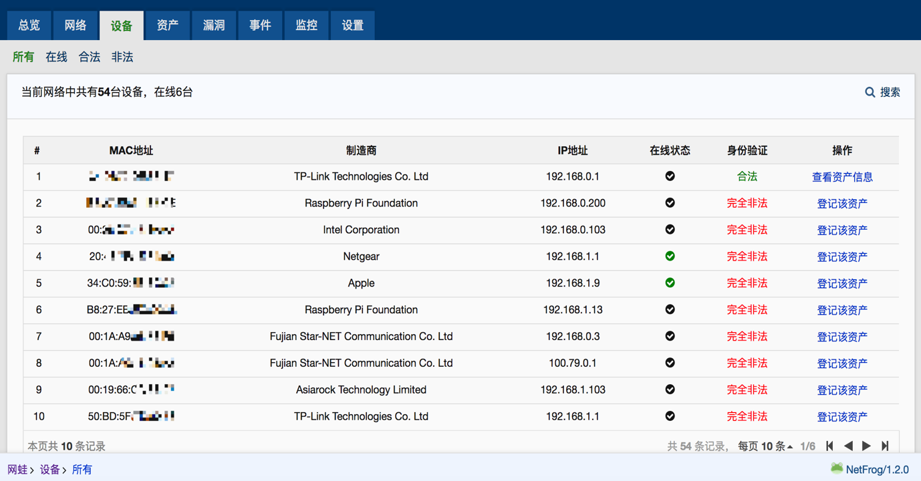This screenshot has width=921, height=481.
Task: Click status icon in row 10
Action: point(670,416)
